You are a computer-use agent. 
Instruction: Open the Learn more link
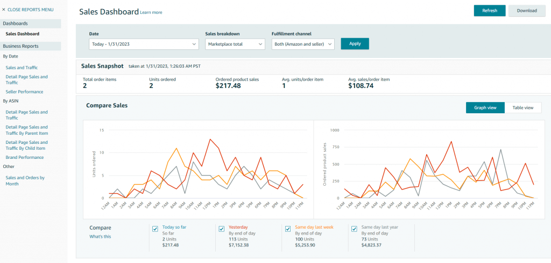(151, 12)
